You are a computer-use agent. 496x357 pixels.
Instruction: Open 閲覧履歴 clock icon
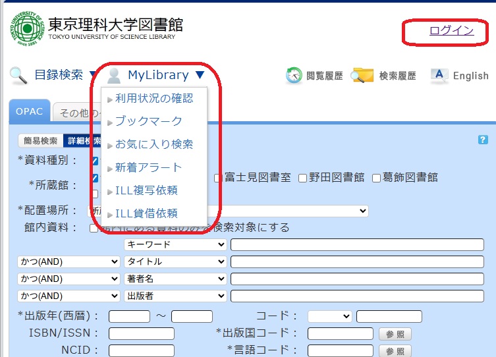[x=293, y=76]
